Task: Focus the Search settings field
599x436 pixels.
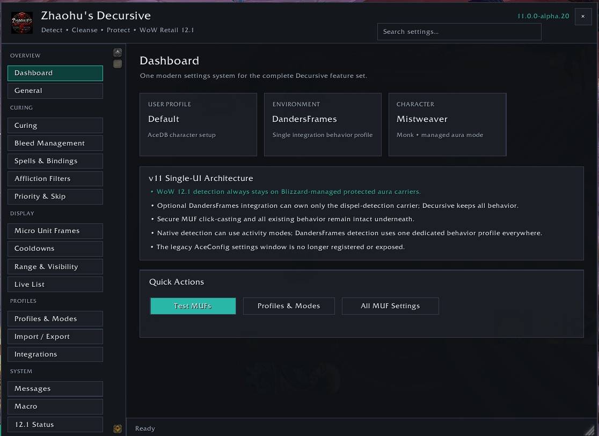Action: (459, 32)
